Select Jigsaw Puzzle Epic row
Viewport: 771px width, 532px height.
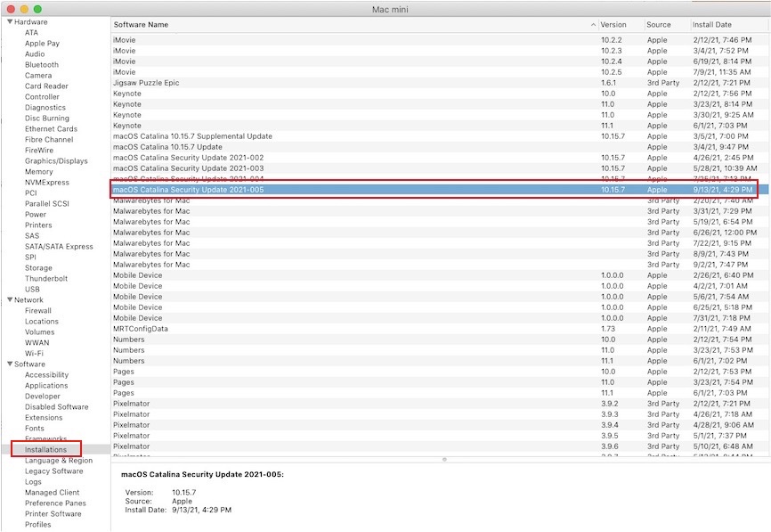point(440,83)
